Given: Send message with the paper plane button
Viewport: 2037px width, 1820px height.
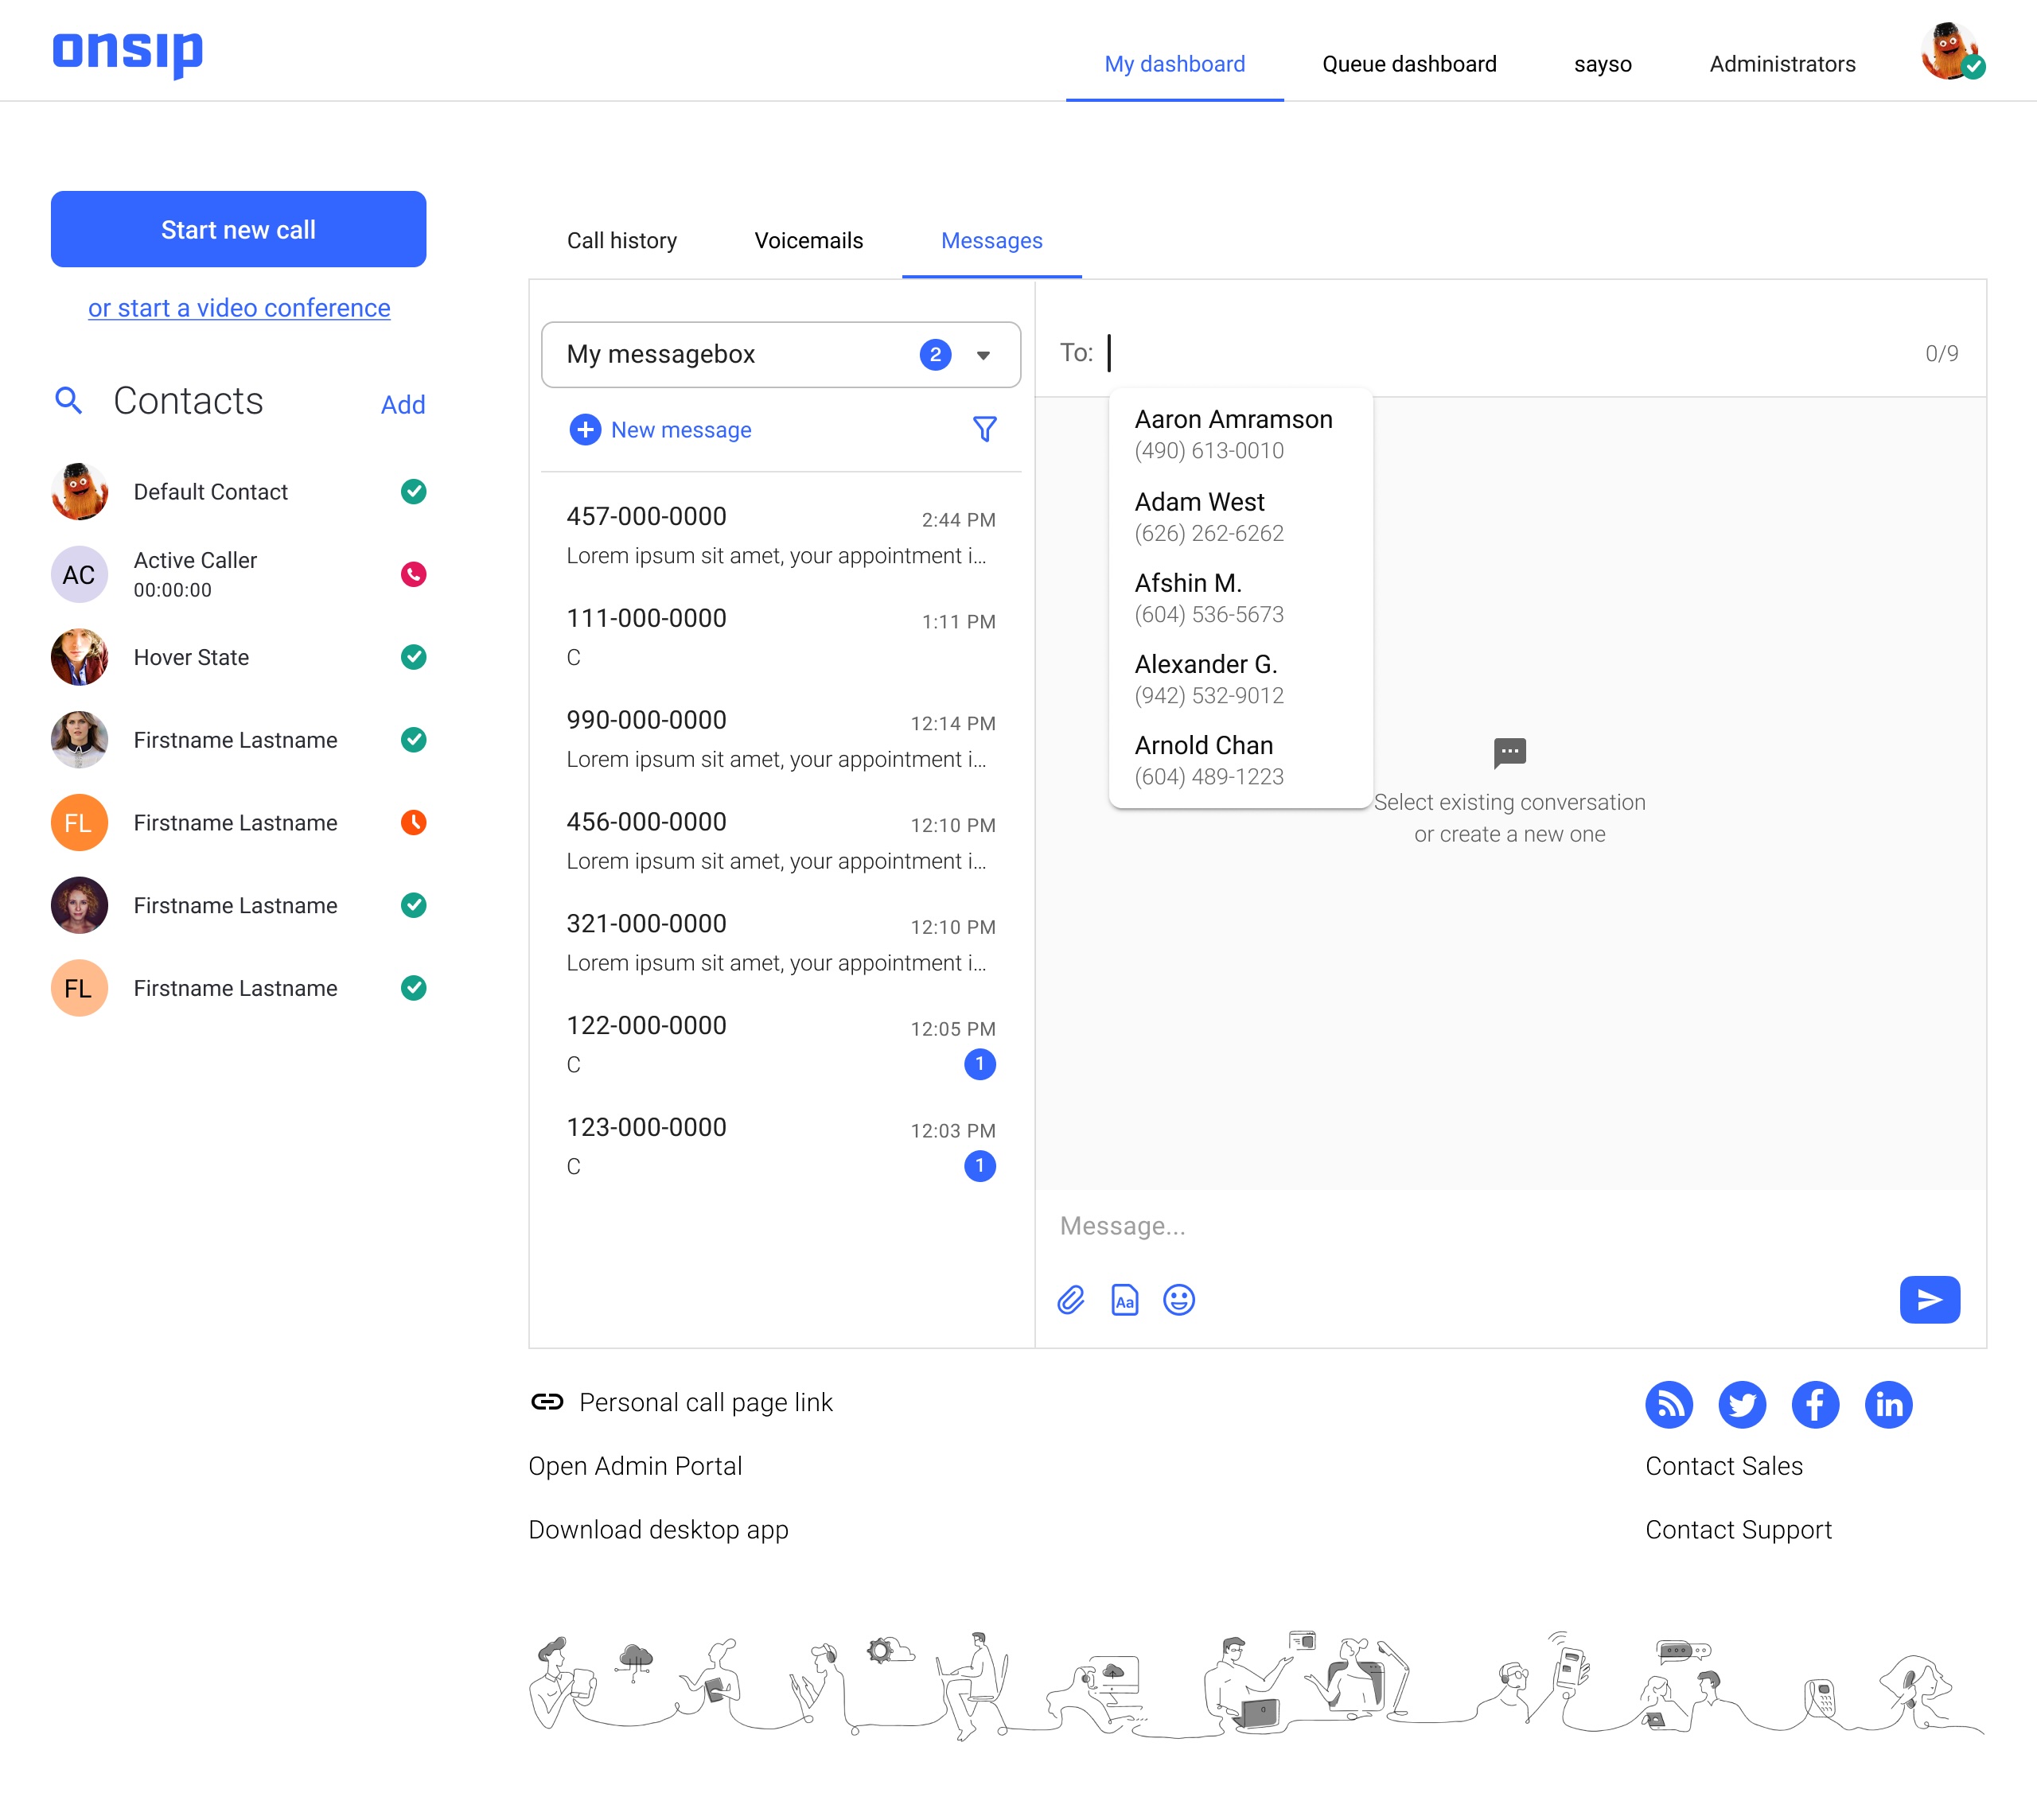Looking at the screenshot, I should tap(1929, 1299).
